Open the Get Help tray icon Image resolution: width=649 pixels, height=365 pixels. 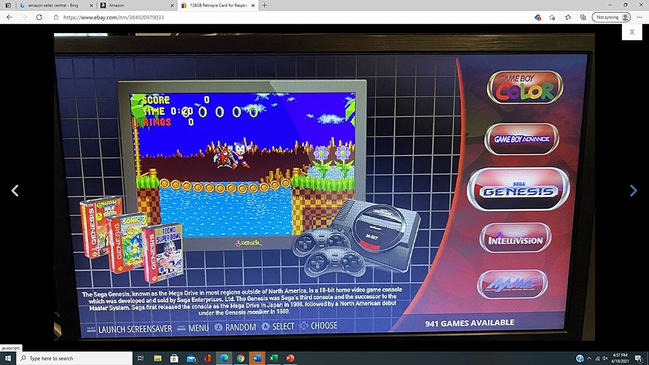[x=580, y=358]
